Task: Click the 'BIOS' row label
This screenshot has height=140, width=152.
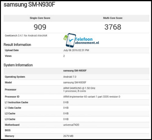Action: tap(8, 130)
